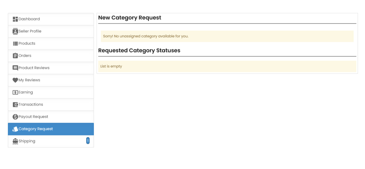Click the Transactions wallet icon
This screenshot has height=169, width=365.
15,105
